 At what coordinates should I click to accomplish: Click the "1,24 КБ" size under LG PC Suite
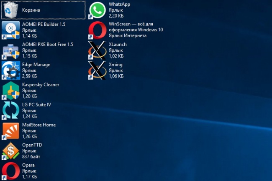29,116
